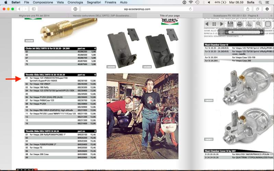274x171 pixels.
Task: Show Safari downloads
Action: point(267,9)
